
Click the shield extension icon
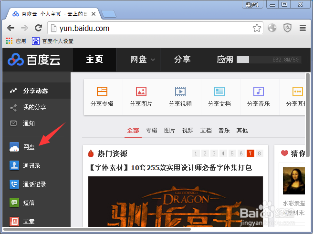tap(287, 28)
